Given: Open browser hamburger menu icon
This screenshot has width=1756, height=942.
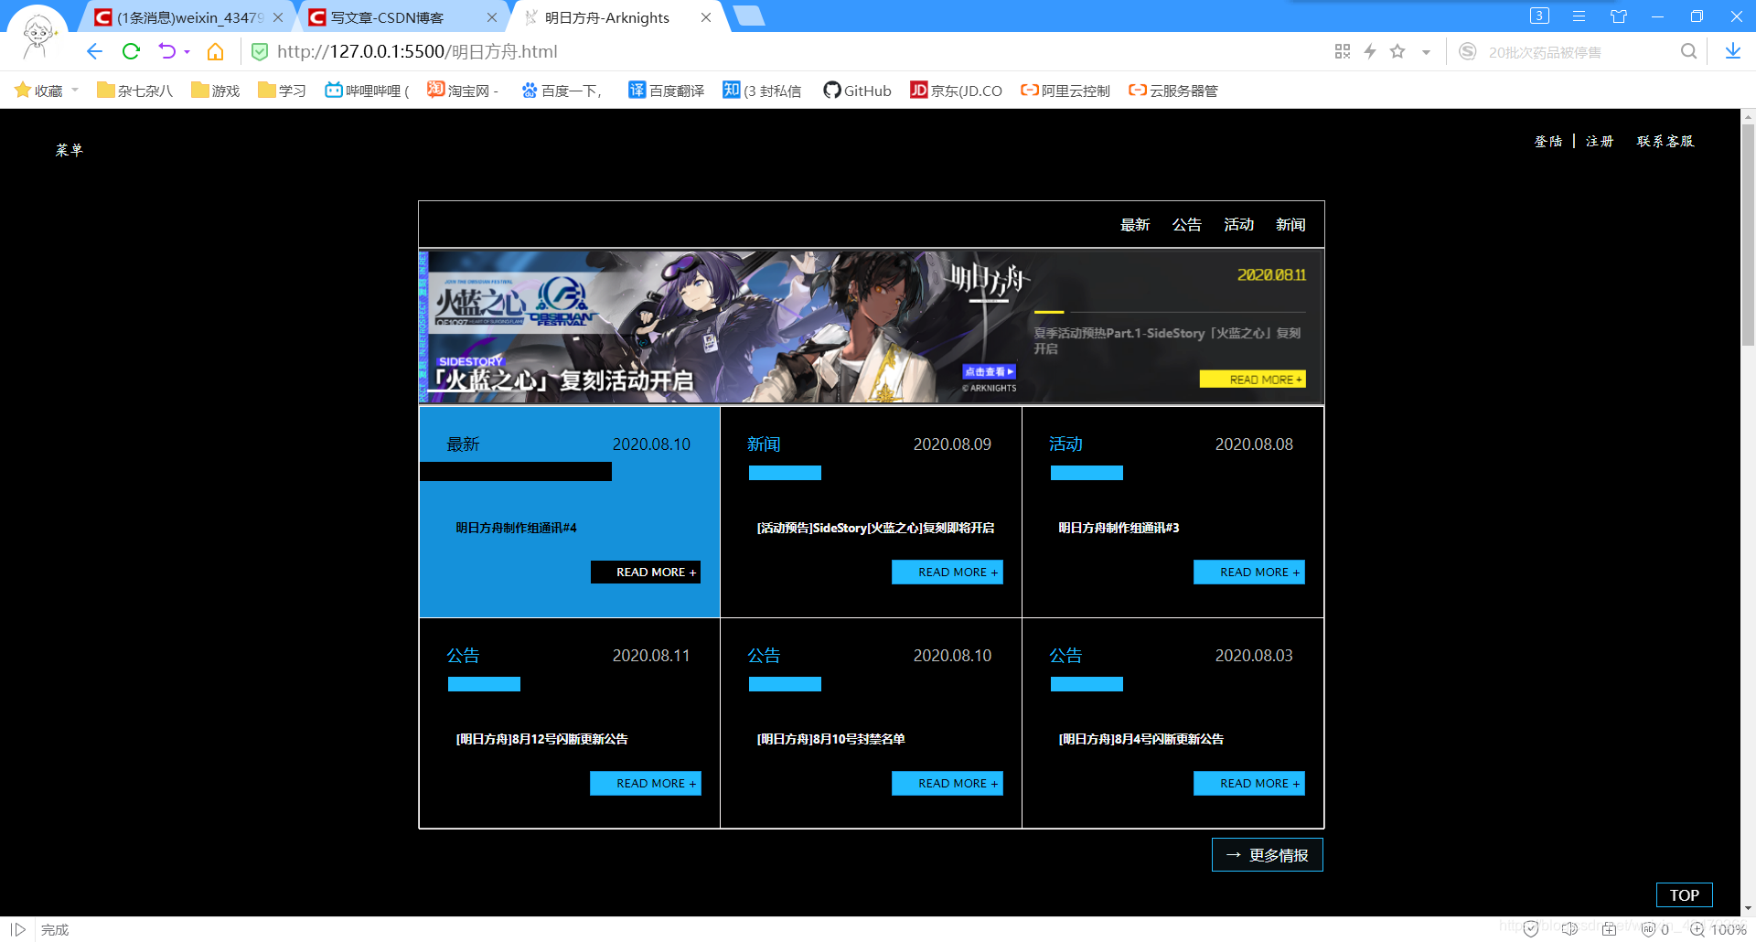Looking at the screenshot, I should tap(1579, 16).
